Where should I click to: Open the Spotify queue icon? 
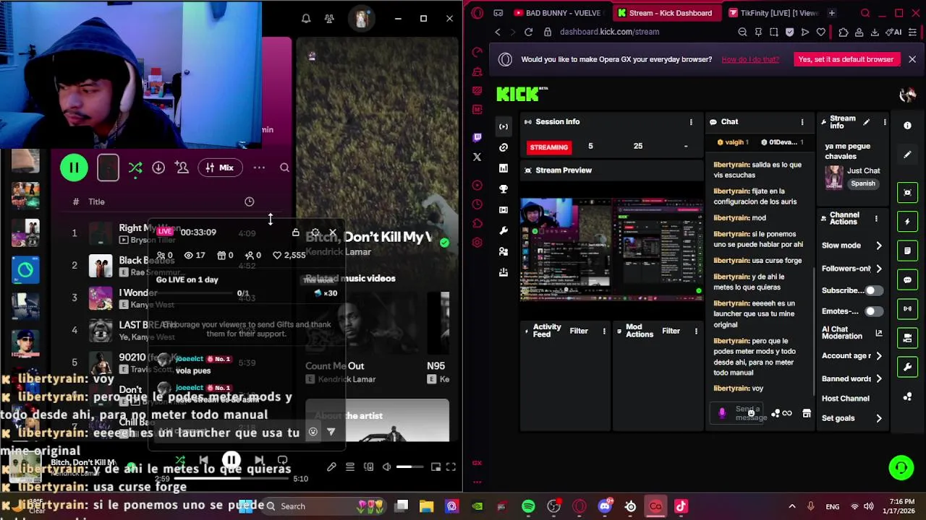(350, 467)
